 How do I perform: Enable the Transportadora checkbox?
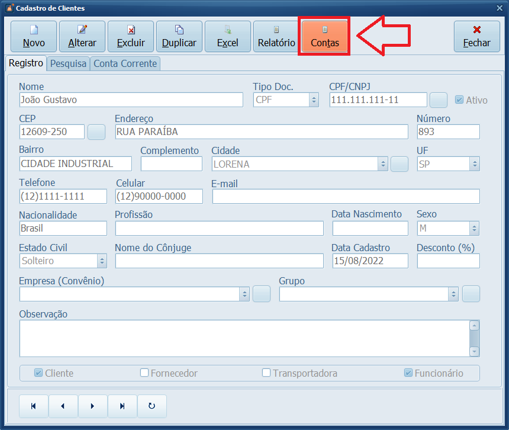(x=266, y=373)
